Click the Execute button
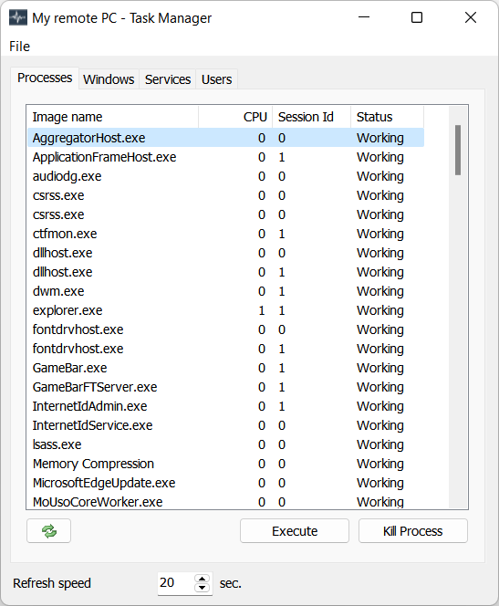Viewport: 499px width, 606px height. coord(295,531)
